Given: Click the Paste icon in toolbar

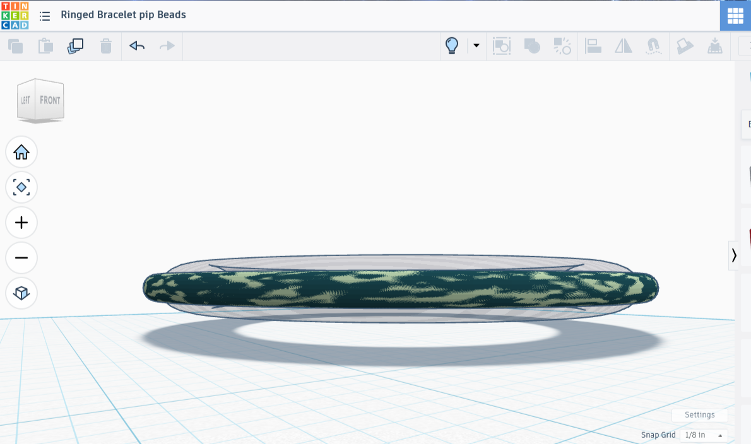Looking at the screenshot, I should [x=45, y=46].
